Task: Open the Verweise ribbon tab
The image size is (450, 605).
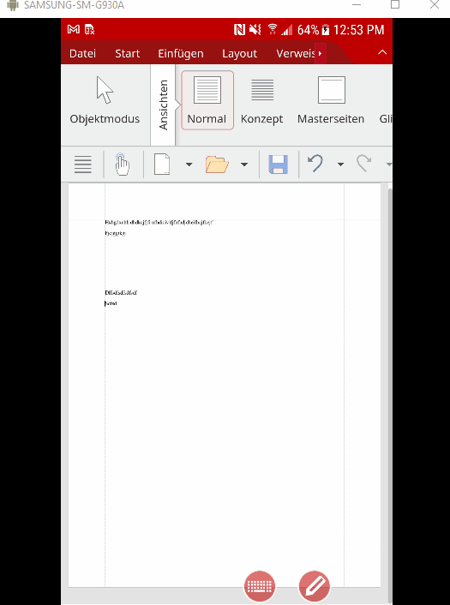Action: 296,54
